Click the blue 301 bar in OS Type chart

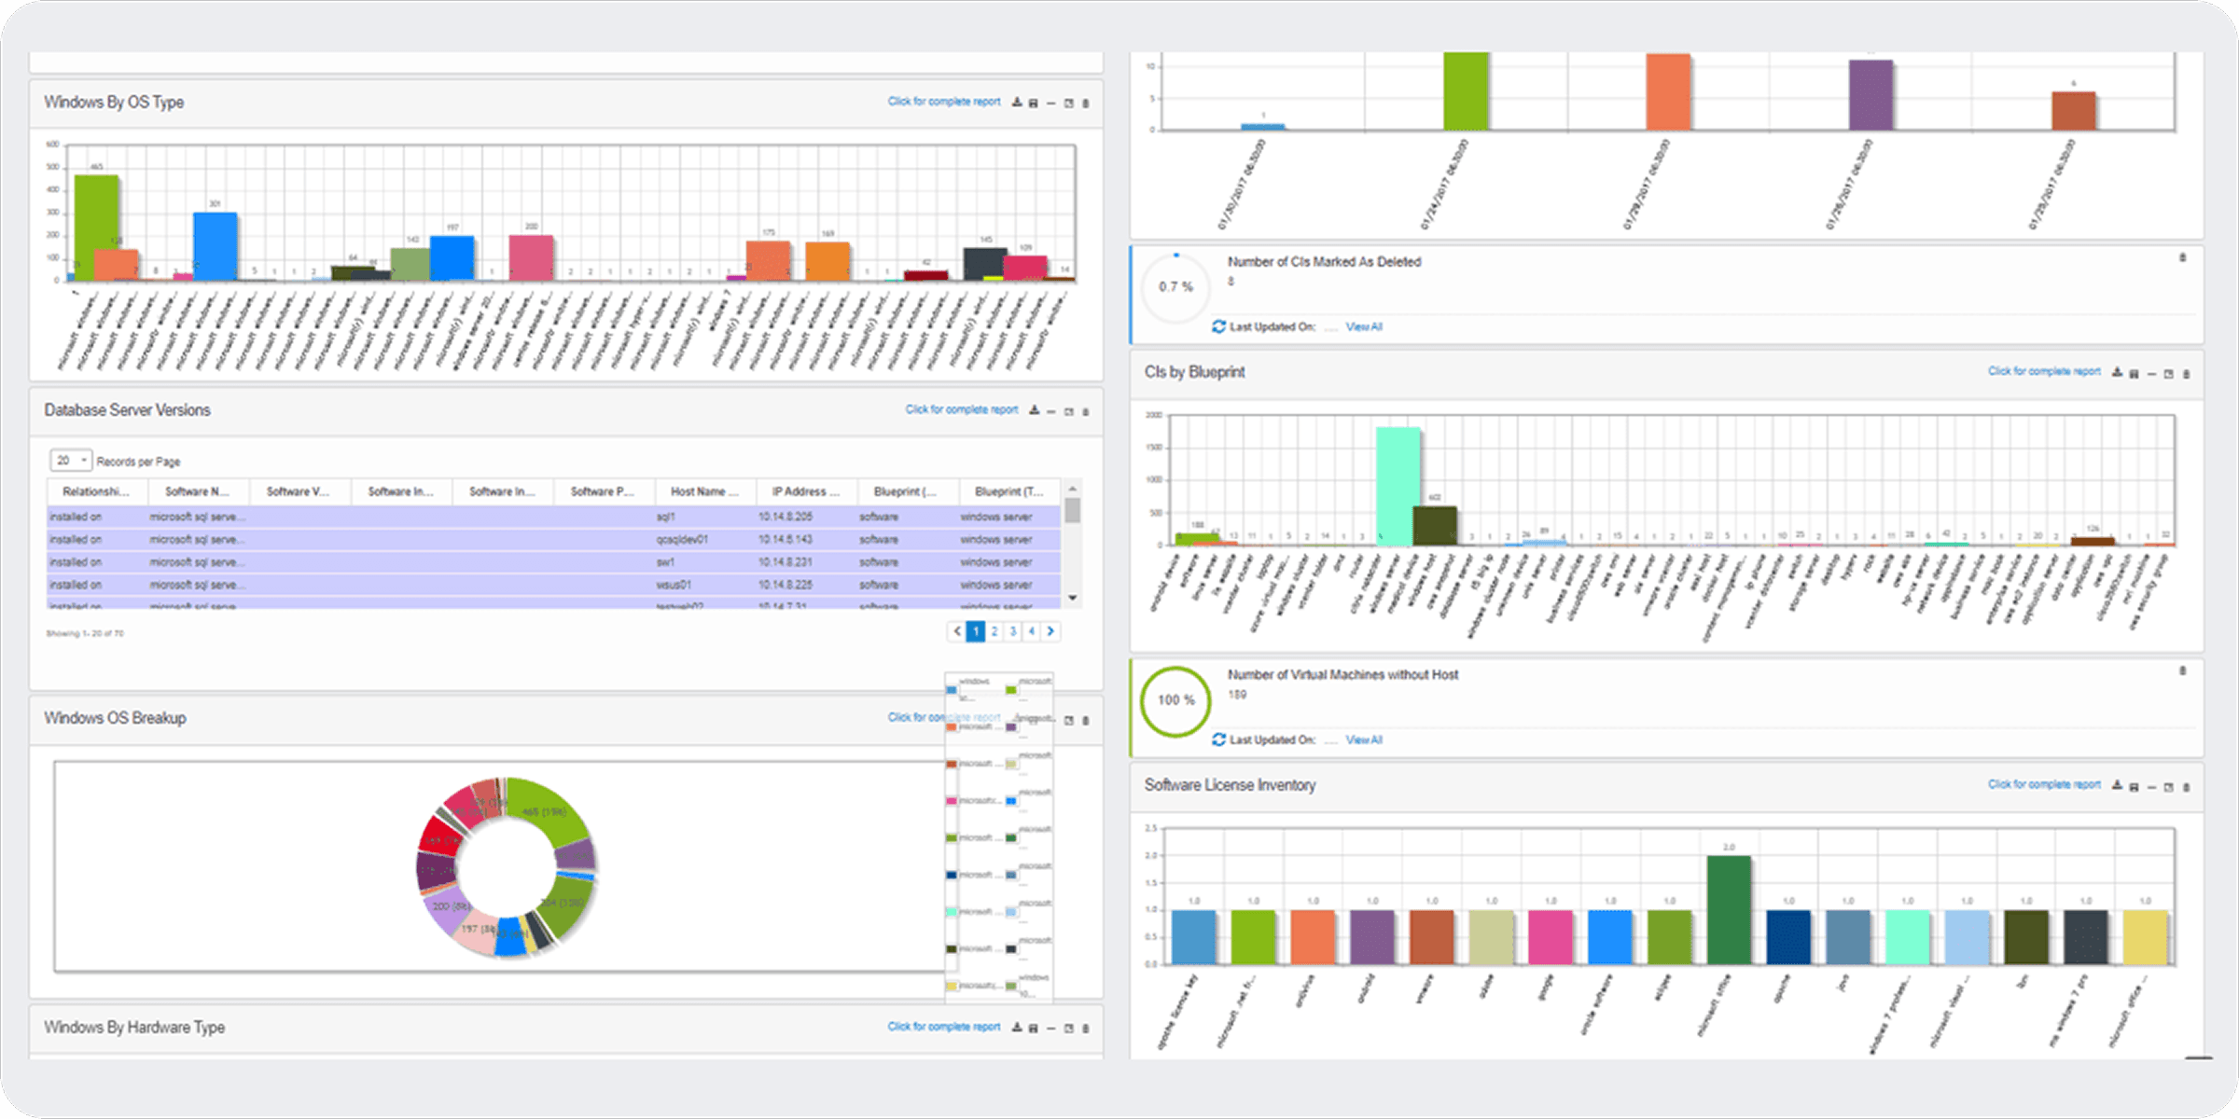pyautogui.click(x=216, y=246)
